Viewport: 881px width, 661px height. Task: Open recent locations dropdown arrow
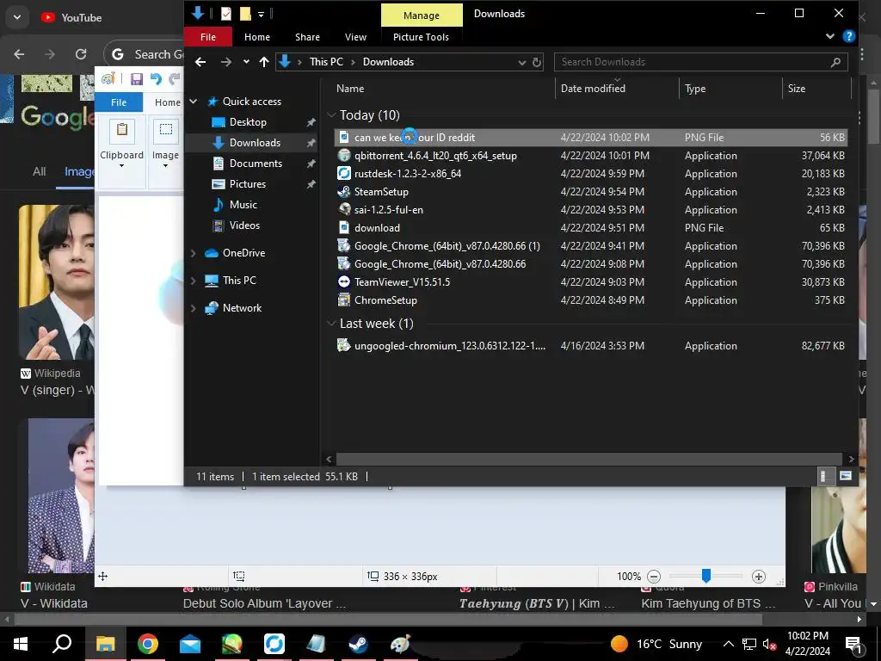pos(246,62)
